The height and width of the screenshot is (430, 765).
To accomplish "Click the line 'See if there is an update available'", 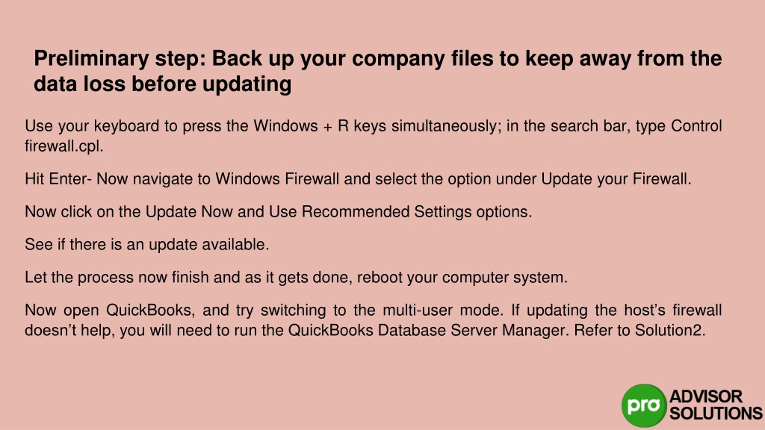I will click(x=147, y=244).
